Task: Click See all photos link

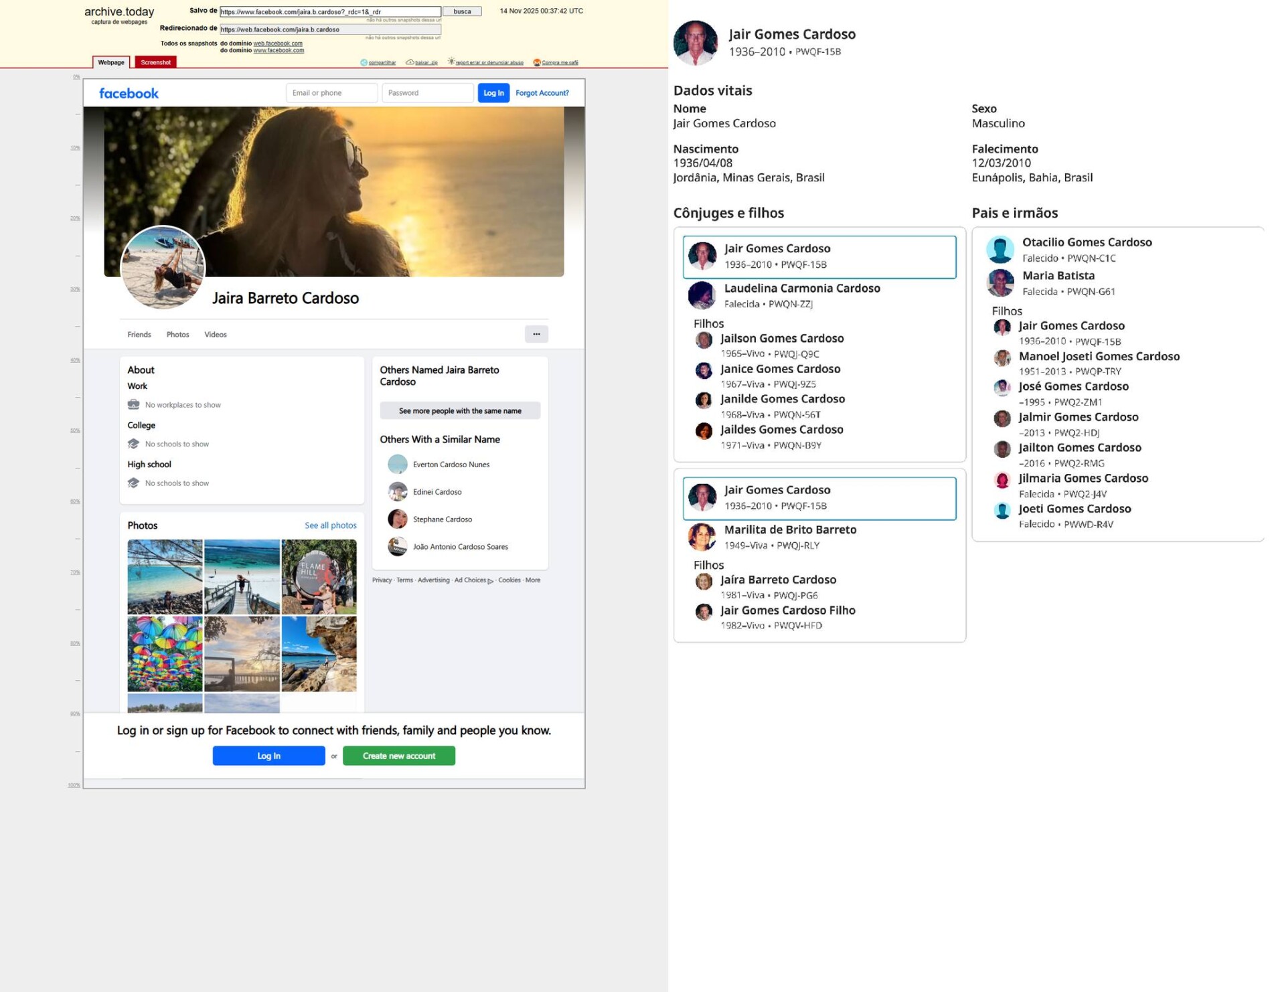Action: point(330,525)
